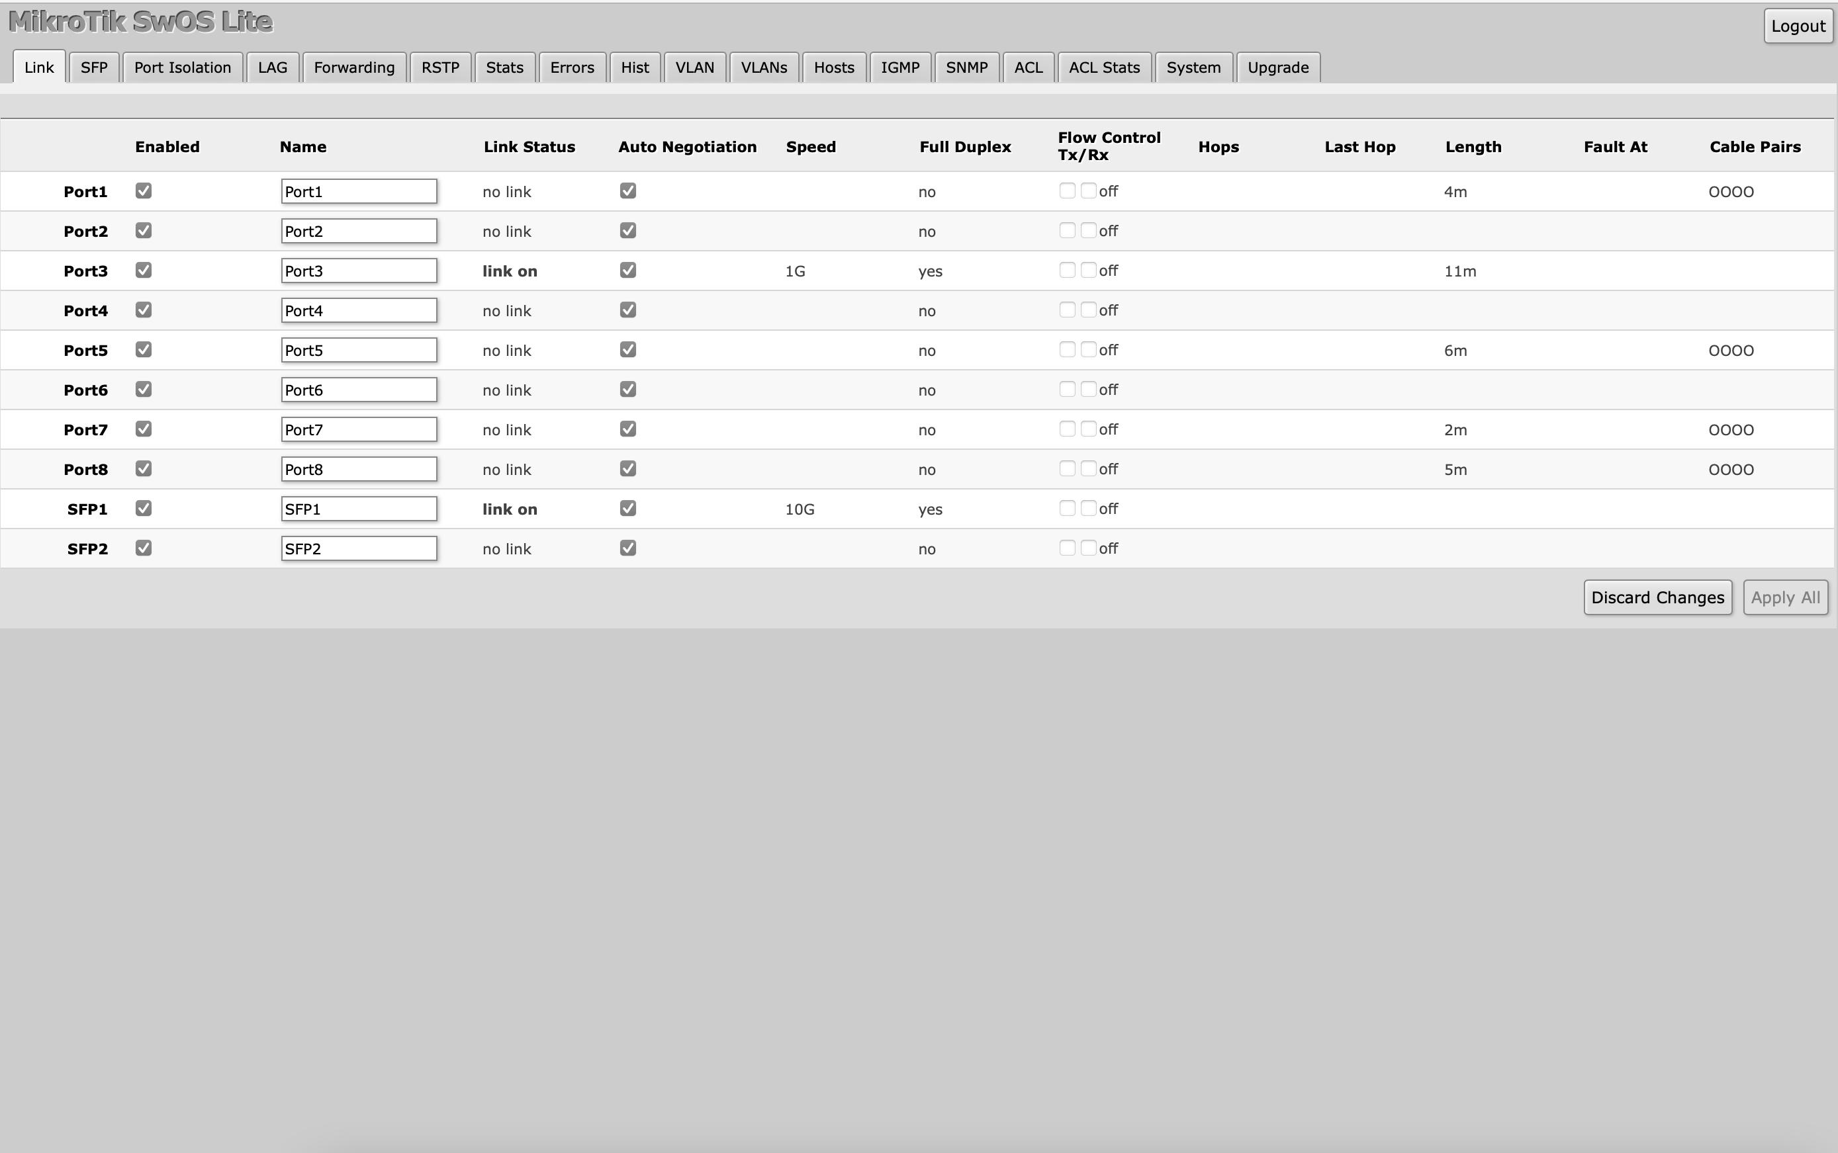Click the Apply All button
The width and height of the screenshot is (1838, 1153).
1785,597
